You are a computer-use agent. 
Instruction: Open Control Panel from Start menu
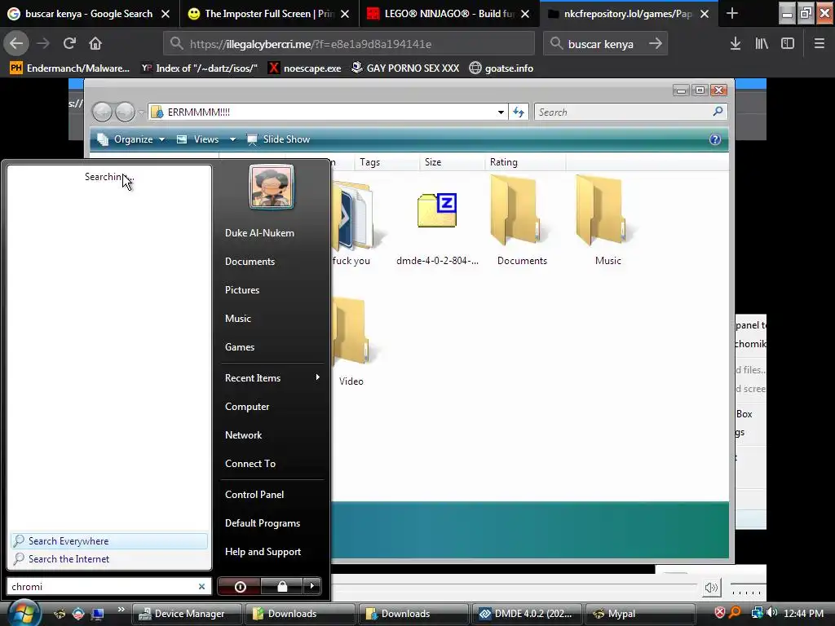(254, 495)
